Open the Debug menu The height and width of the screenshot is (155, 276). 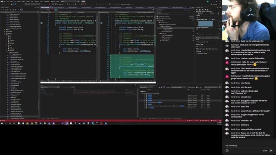(x=28, y=1)
